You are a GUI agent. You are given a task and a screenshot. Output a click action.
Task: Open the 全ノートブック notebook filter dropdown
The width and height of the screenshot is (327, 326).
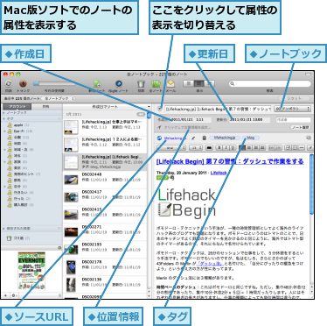coord(58,99)
